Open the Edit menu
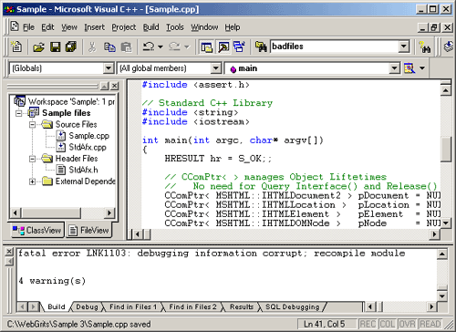 (x=47, y=27)
